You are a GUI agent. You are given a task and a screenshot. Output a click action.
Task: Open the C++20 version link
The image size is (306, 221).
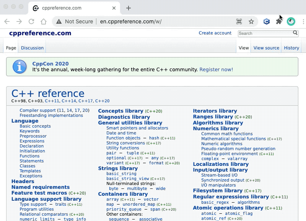pyautogui.click(x=102, y=101)
